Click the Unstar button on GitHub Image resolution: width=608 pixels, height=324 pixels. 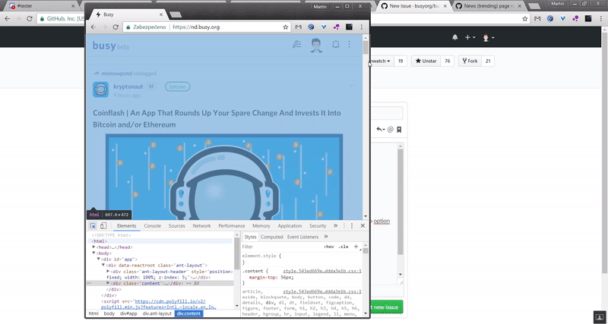[426, 61]
